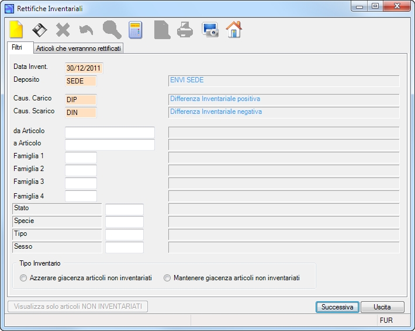
Task: Click the yellow new document icon
Action: tap(16, 29)
